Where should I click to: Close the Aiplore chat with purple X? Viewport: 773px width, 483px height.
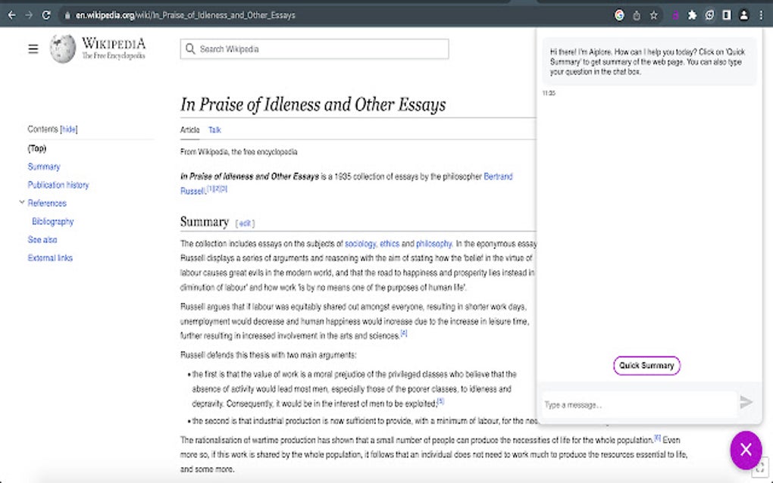point(746,450)
